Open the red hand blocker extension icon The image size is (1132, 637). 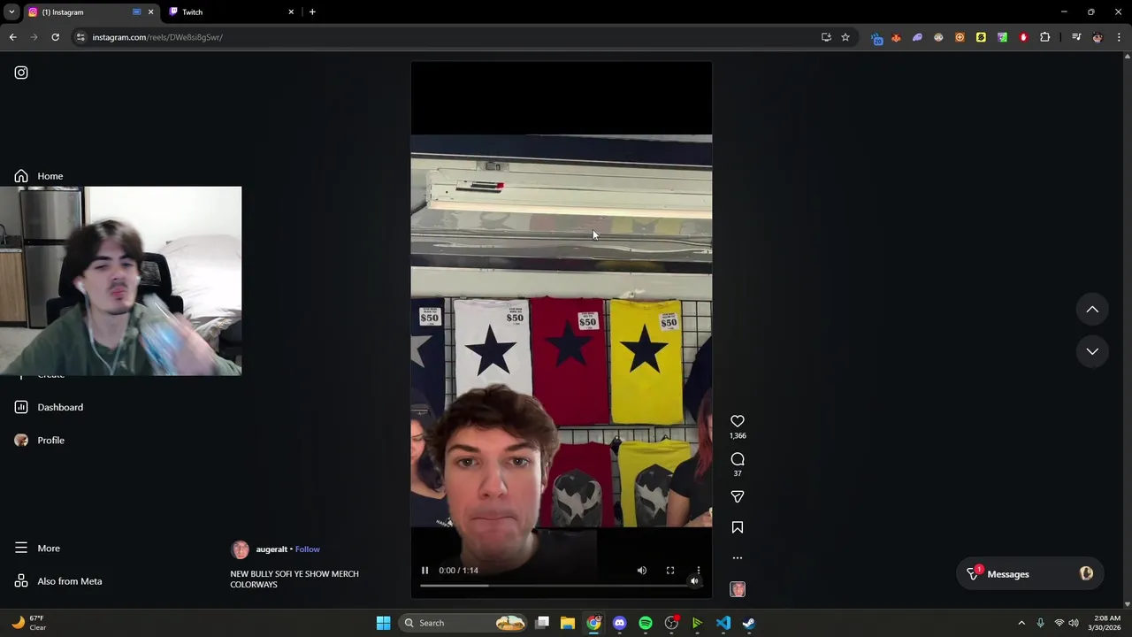click(x=1023, y=37)
